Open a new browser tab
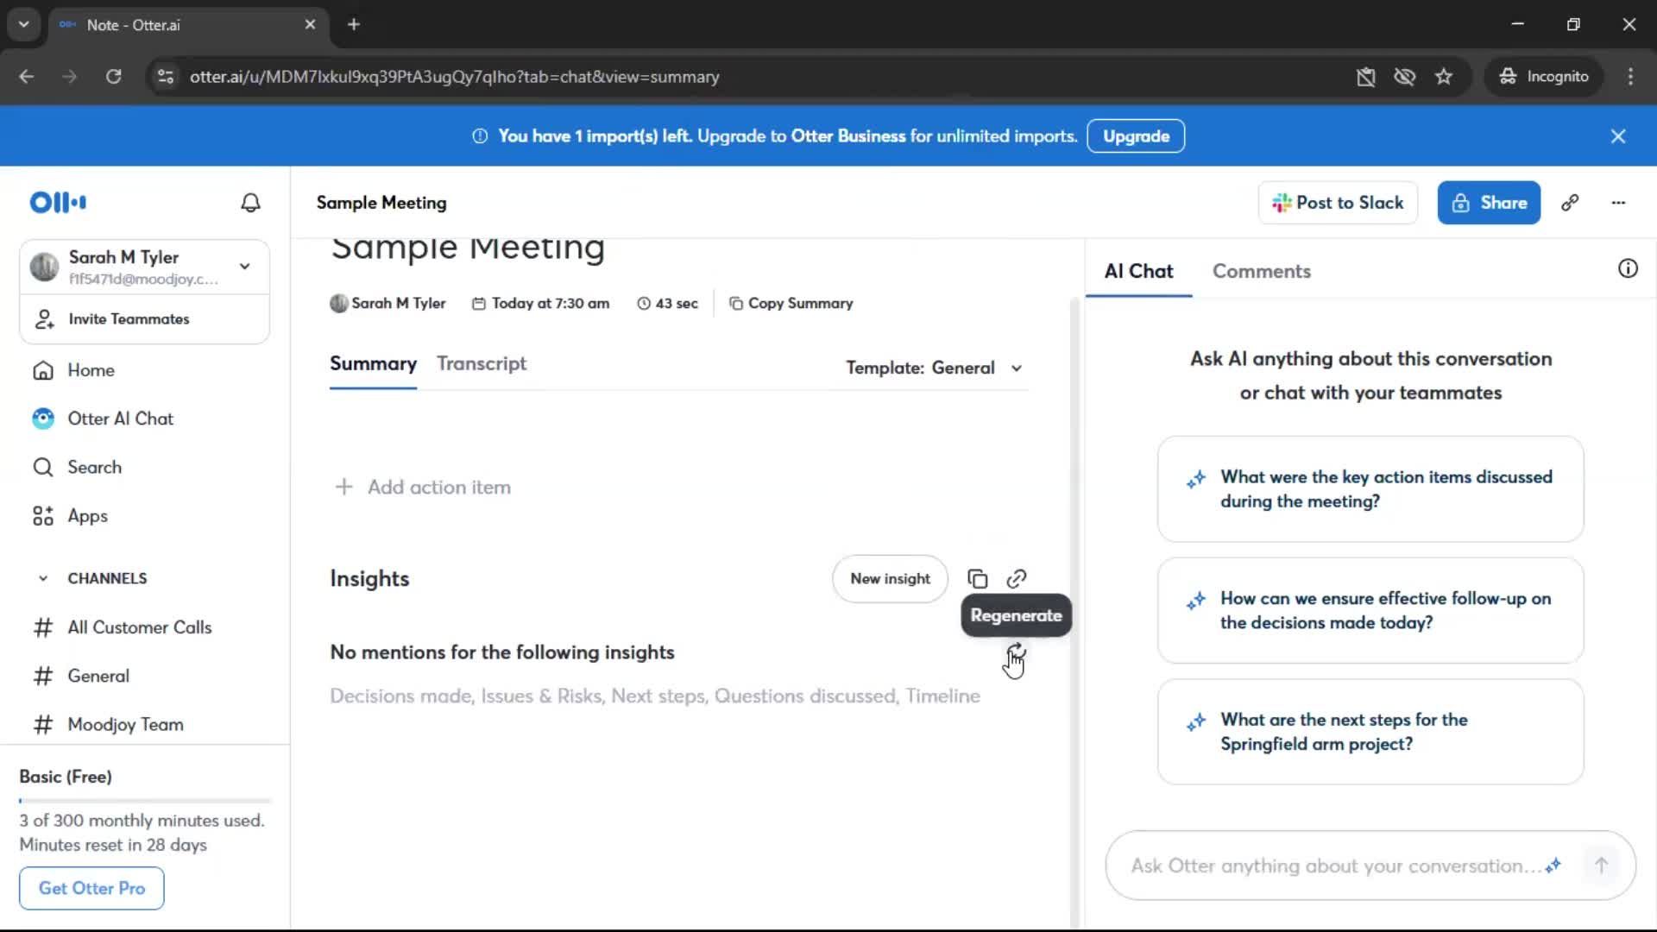Viewport: 1657px width, 932px height. [x=354, y=25]
